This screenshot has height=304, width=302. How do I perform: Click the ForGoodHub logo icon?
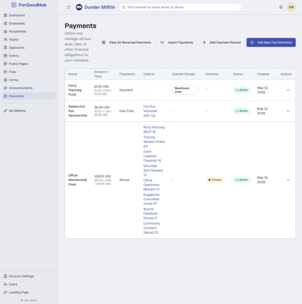[x=14, y=5]
